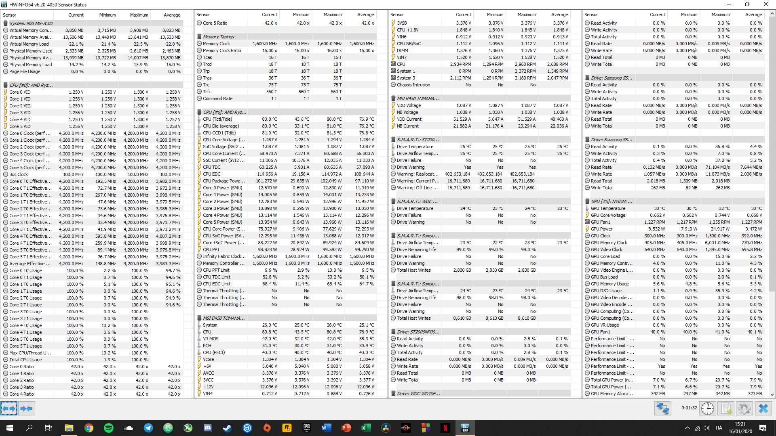This screenshot has height=436, width=776.
Task: Click the shrink columns arrows button
Action: (x=26, y=409)
